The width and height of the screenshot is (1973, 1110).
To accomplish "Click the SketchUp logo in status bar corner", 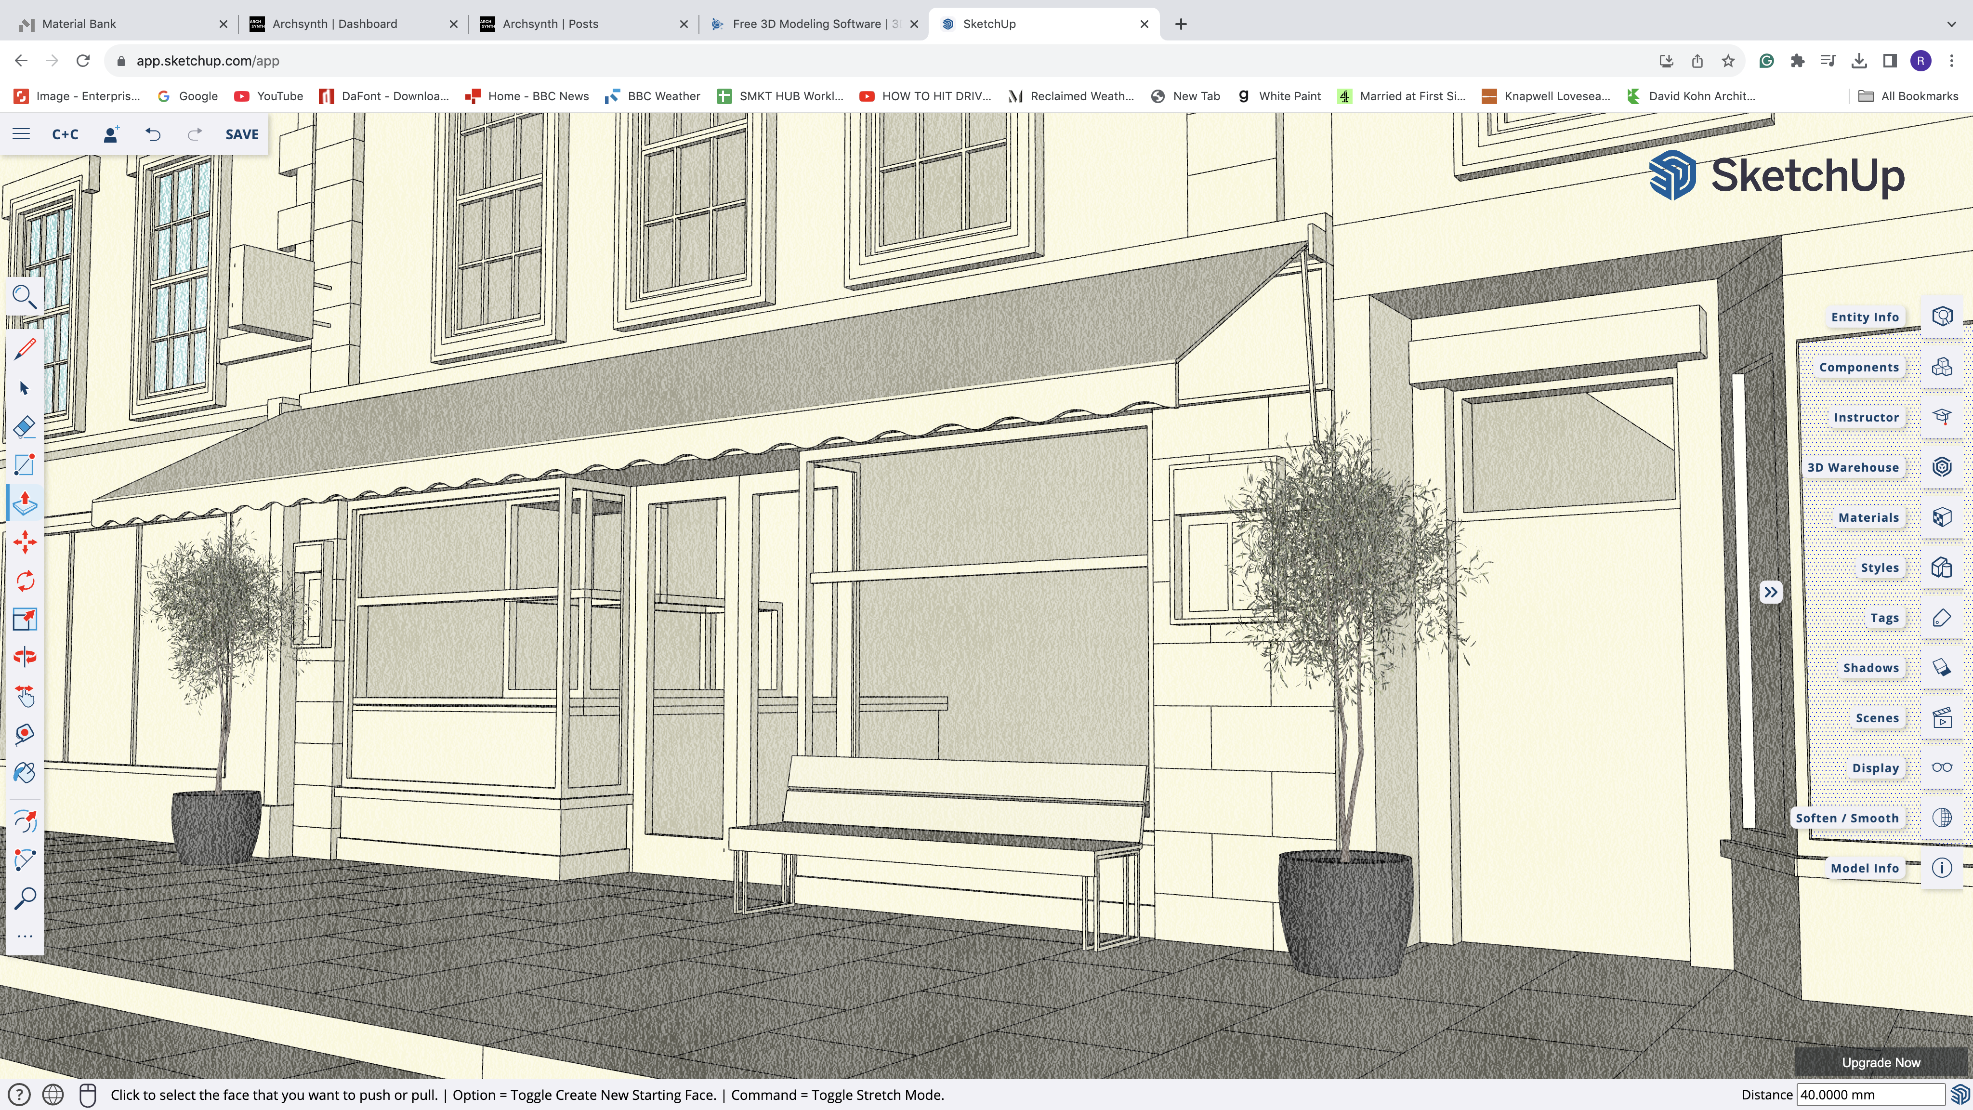I will (x=1960, y=1095).
